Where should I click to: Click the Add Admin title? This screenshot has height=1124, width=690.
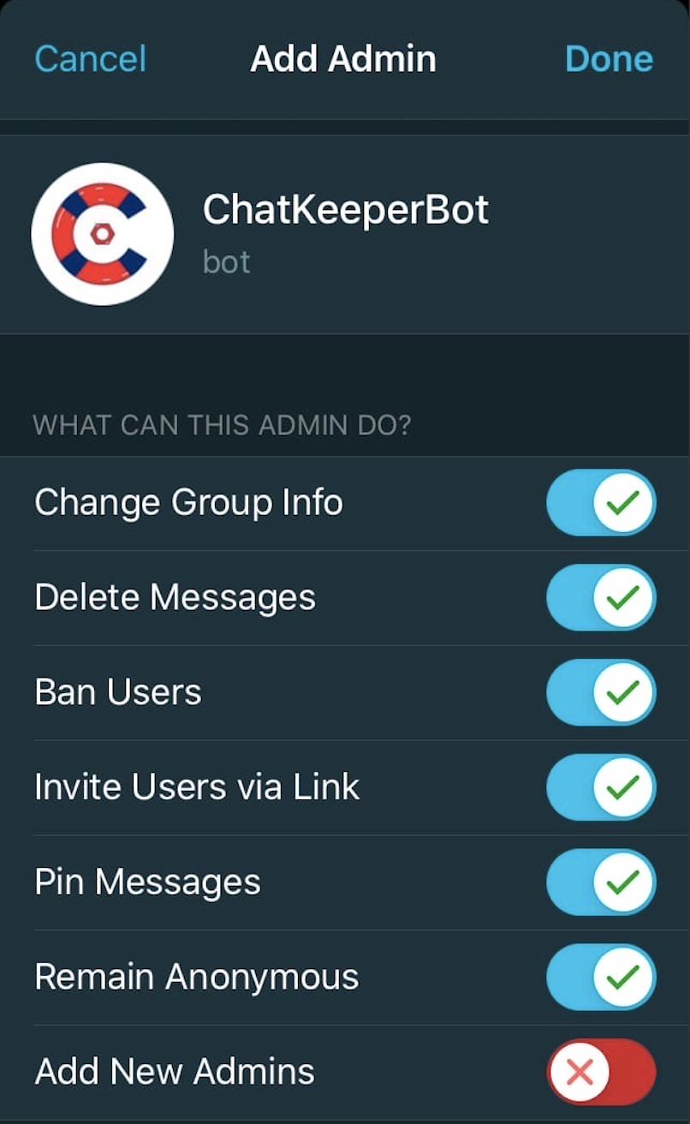(343, 59)
